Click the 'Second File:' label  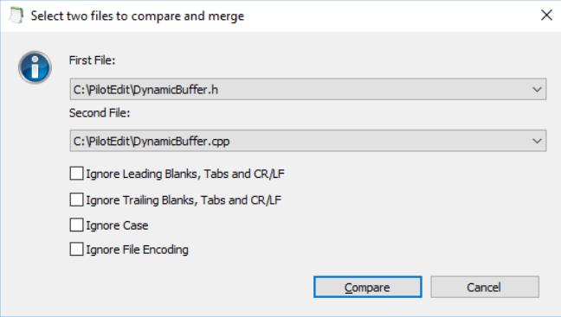[x=100, y=113]
